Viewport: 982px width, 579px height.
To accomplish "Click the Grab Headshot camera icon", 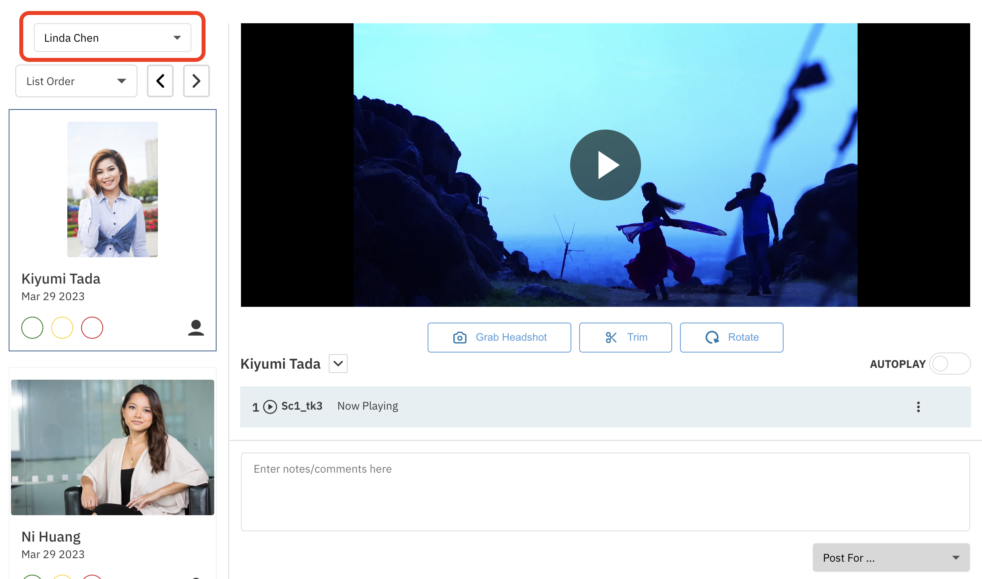I will coord(460,338).
